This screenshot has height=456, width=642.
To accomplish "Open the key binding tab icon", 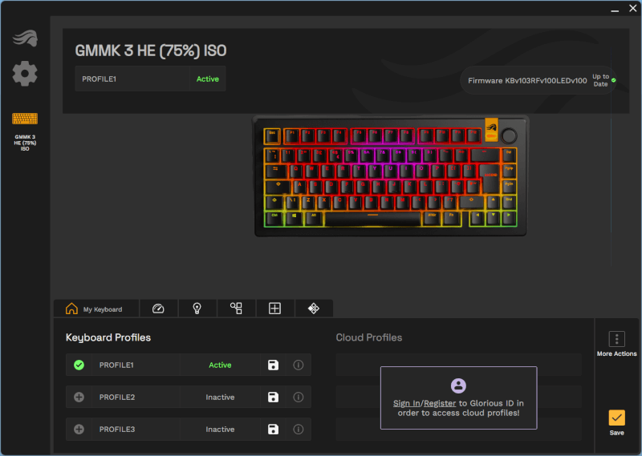I will (236, 309).
